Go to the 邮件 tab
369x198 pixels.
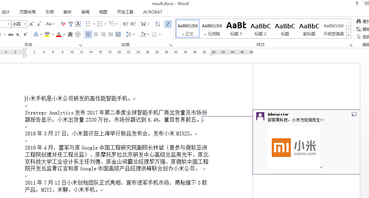68,12
